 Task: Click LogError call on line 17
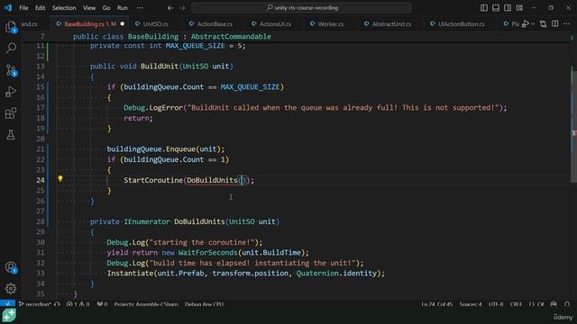click(x=166, y=108)
